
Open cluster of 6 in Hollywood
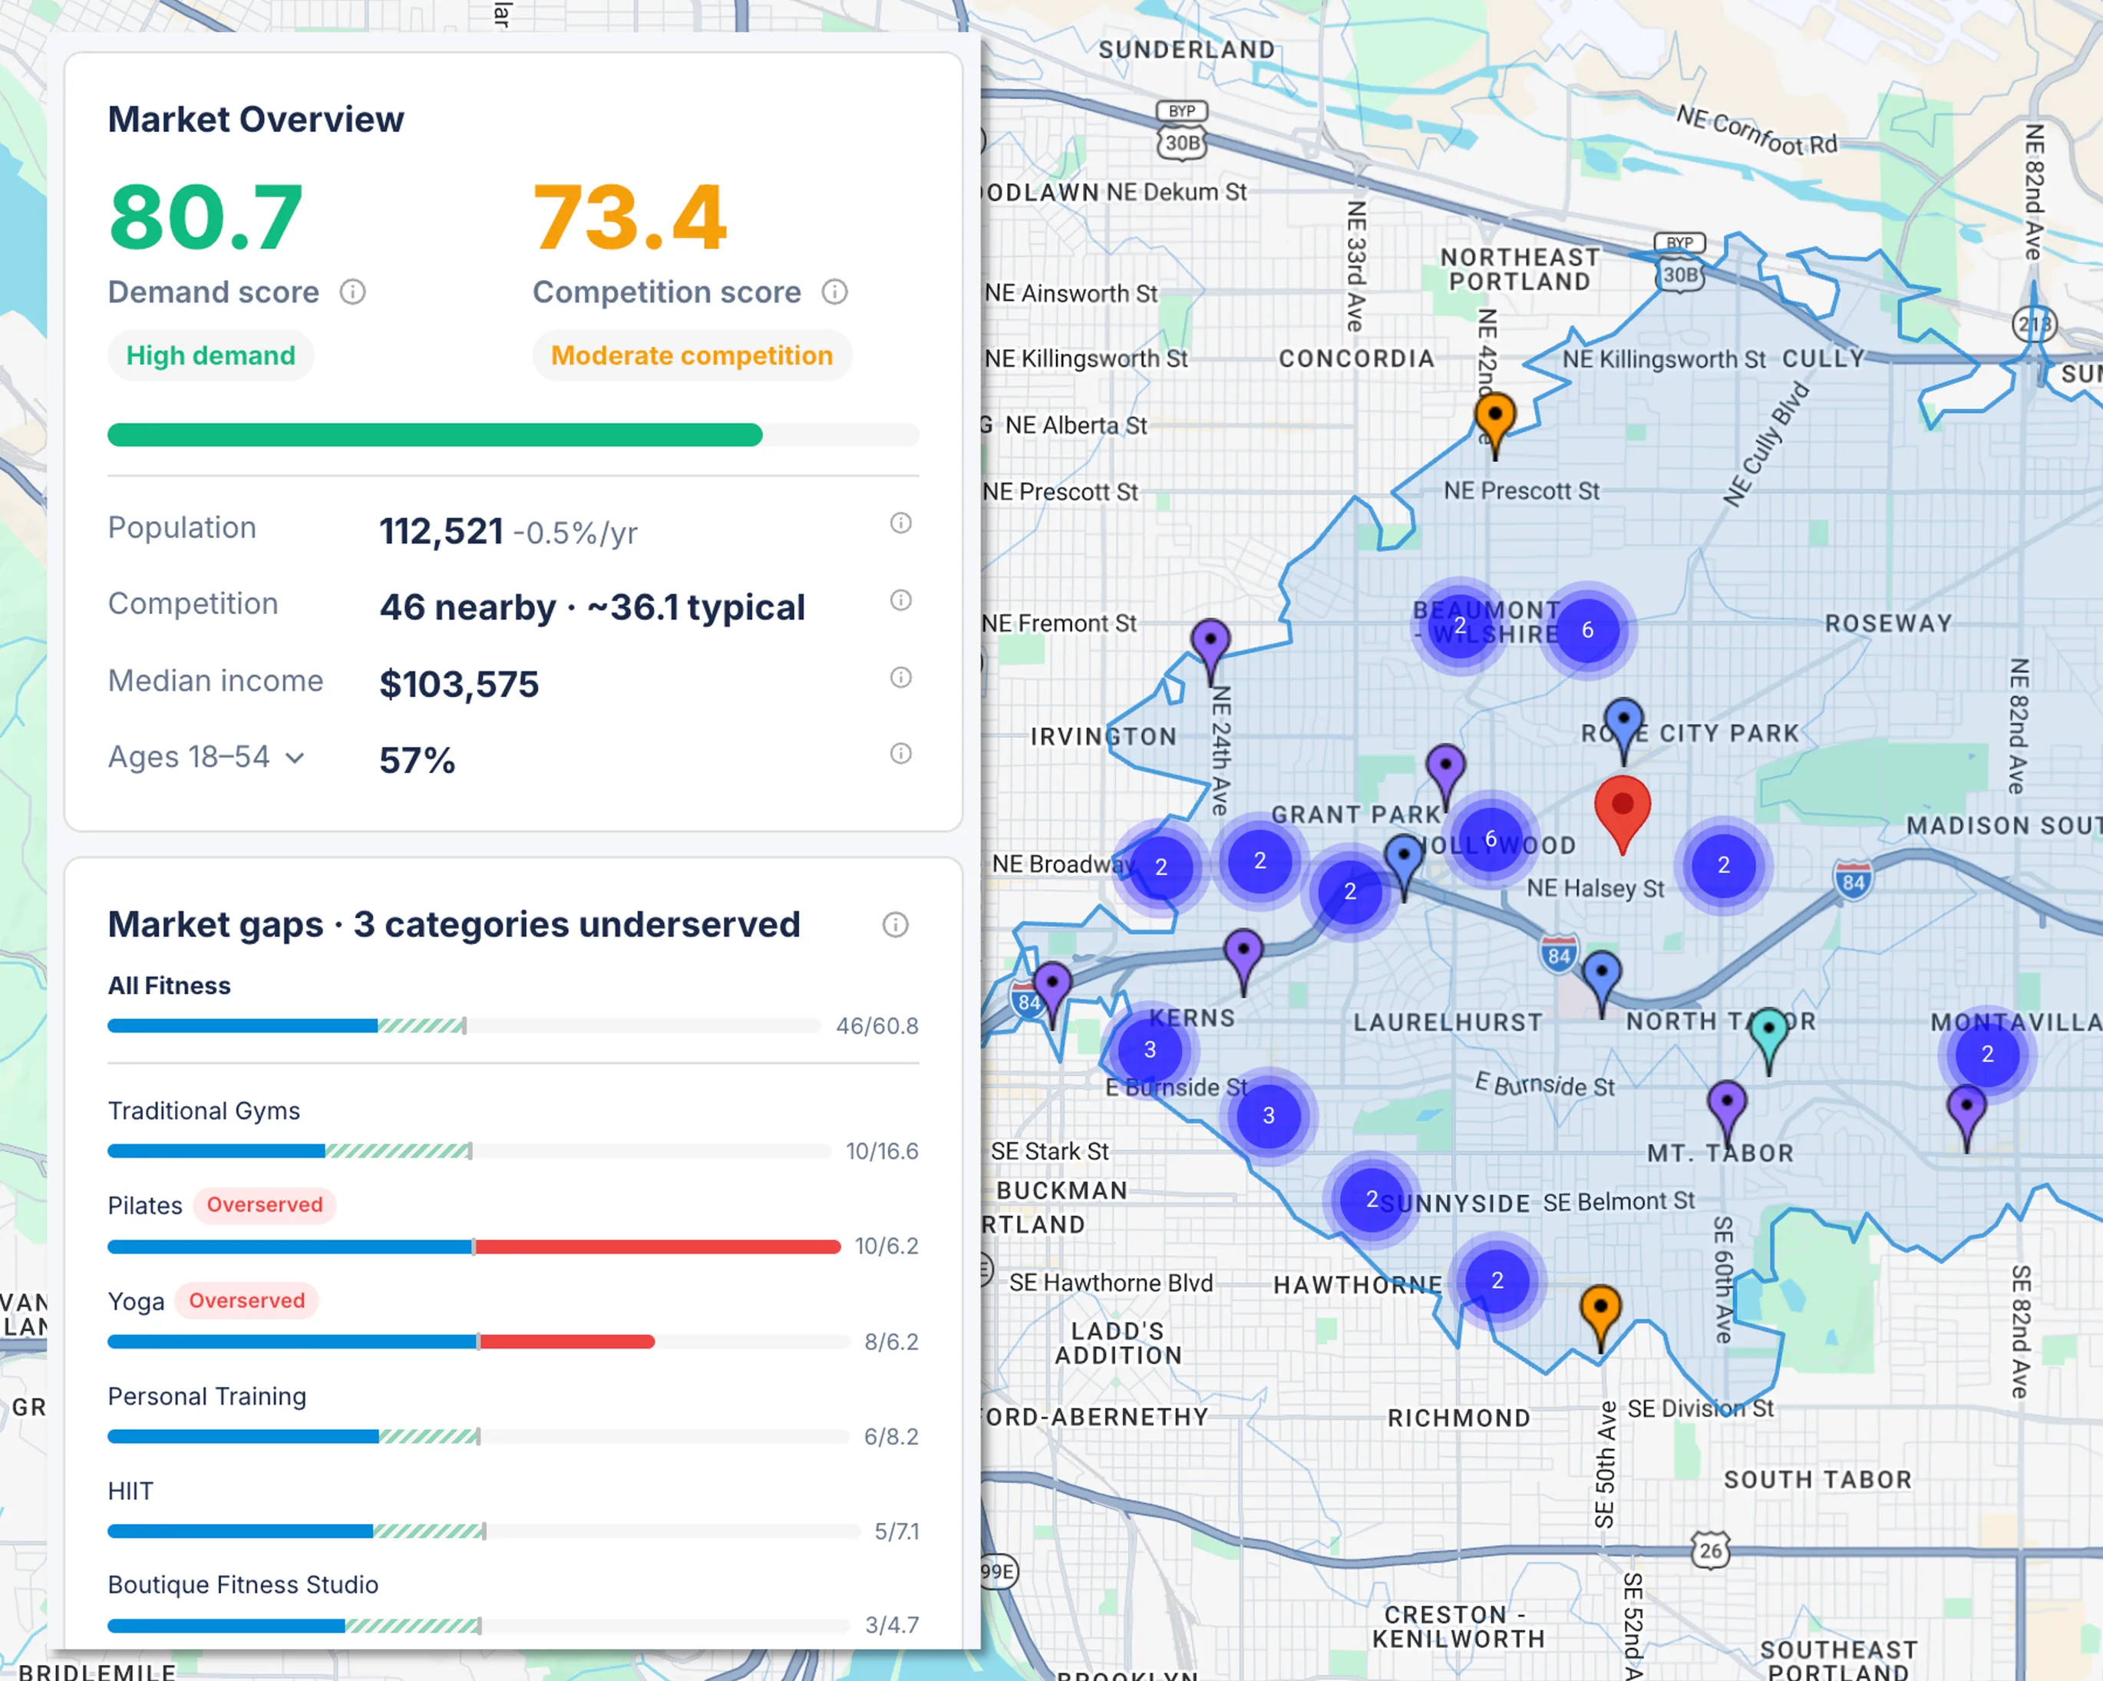1491,839
